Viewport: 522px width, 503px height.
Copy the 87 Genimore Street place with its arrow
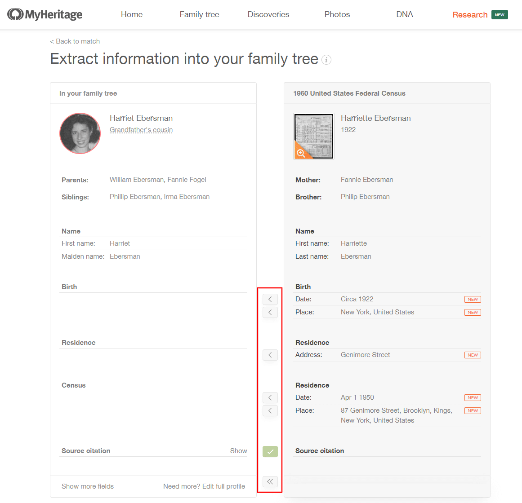(x=270, y=410)
